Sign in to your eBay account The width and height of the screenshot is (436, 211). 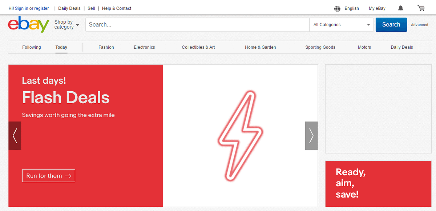pyautogui.click(x=21, y=8)
